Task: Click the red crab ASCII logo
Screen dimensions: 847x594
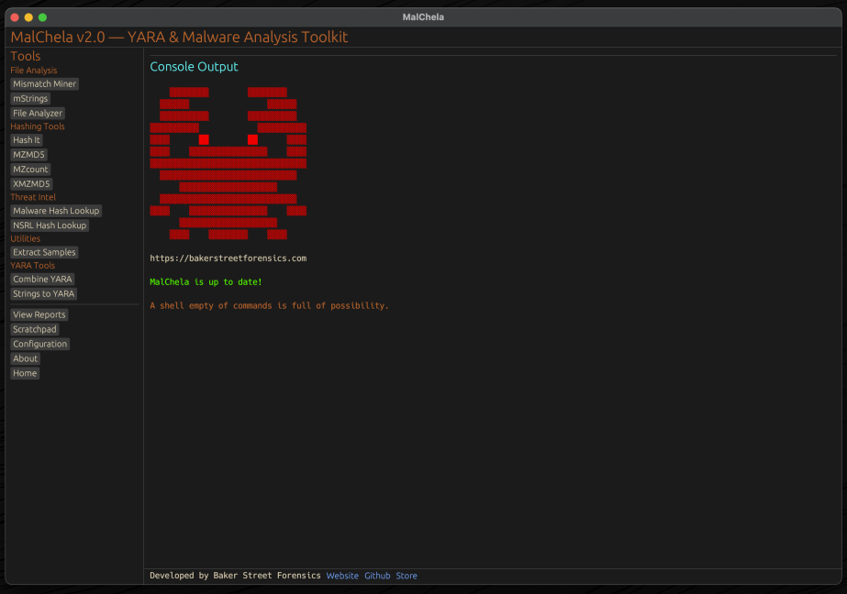Action: point(228,163)
